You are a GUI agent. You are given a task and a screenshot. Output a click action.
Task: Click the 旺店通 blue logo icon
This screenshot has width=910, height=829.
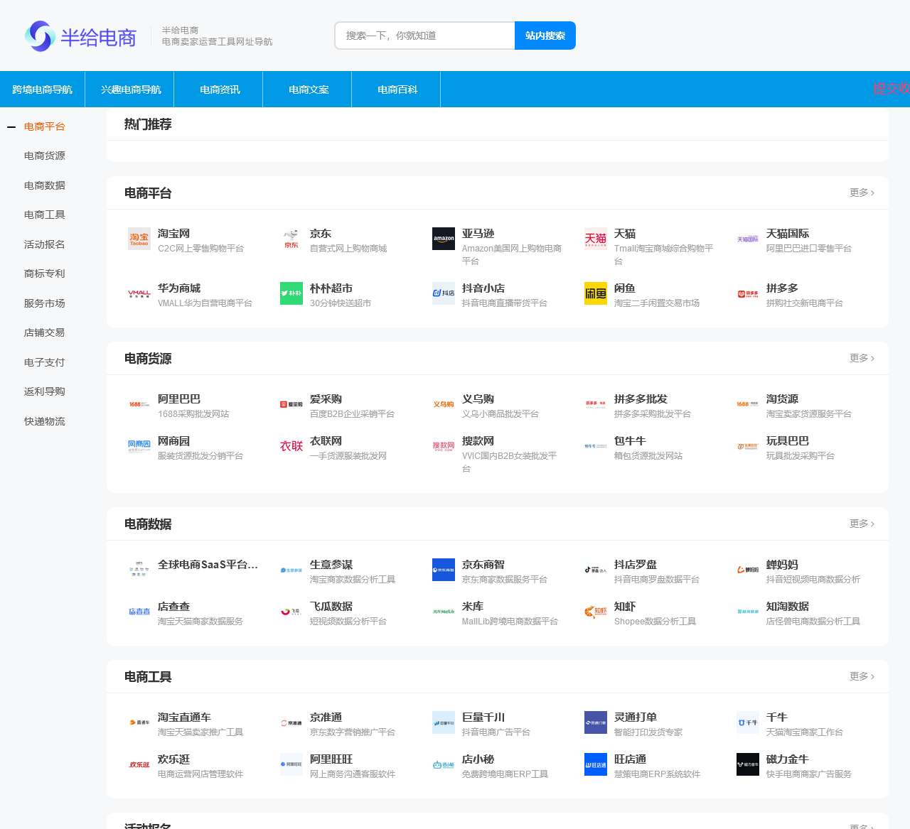tap(596, 764)
